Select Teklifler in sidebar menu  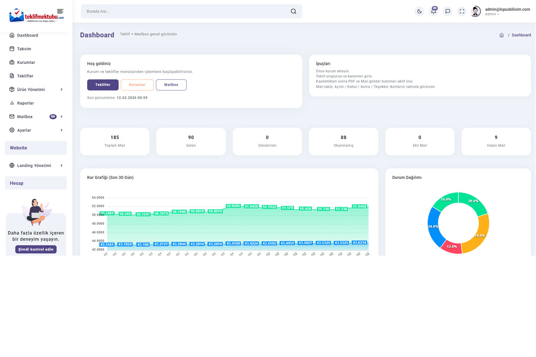tap(25, 76)
